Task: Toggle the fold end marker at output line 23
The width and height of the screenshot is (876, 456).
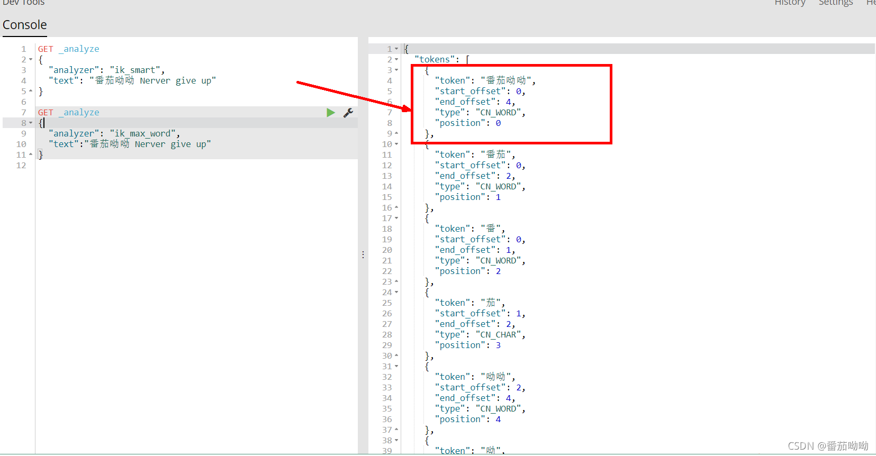Action: tap(396, 281)
